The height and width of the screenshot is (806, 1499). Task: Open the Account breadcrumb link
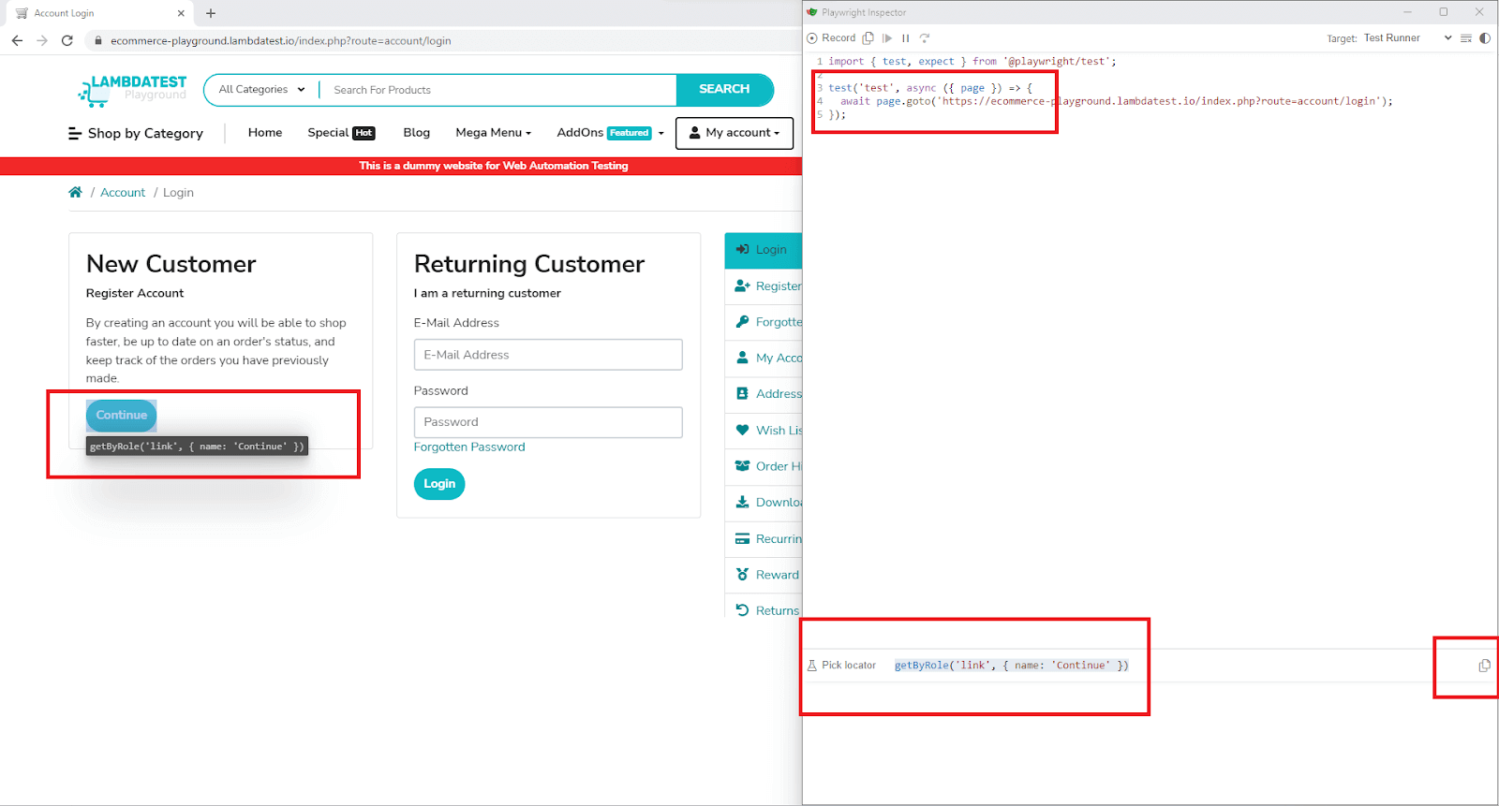click(123, 193)
